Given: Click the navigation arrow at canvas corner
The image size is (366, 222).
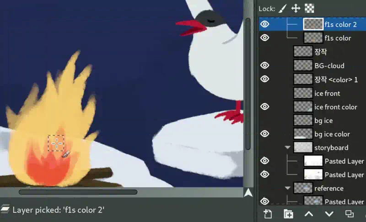Looking at the screenshot, I should [x=248, y=193].
